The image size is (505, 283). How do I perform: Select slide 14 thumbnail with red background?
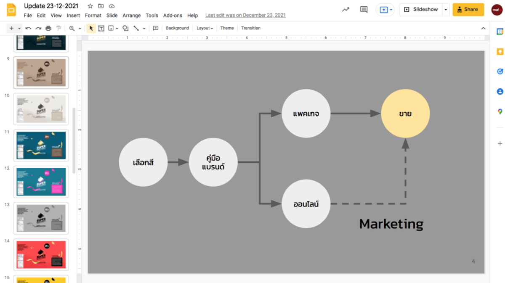(x=41, y=255)
